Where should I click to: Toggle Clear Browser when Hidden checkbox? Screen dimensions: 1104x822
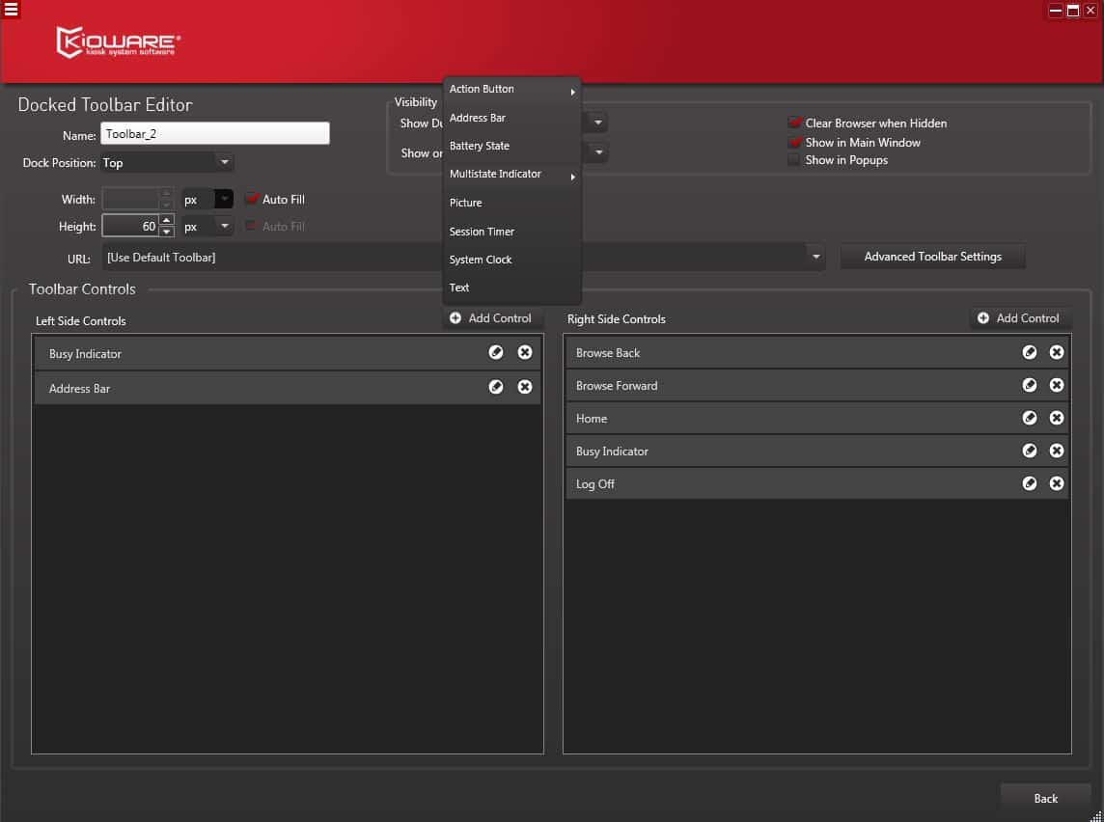795,123
